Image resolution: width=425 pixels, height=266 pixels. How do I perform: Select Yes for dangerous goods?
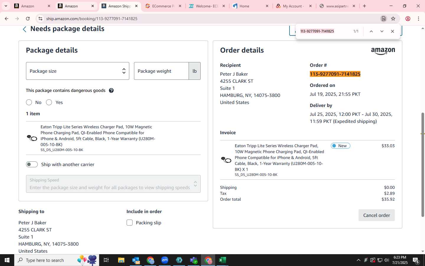49,102
